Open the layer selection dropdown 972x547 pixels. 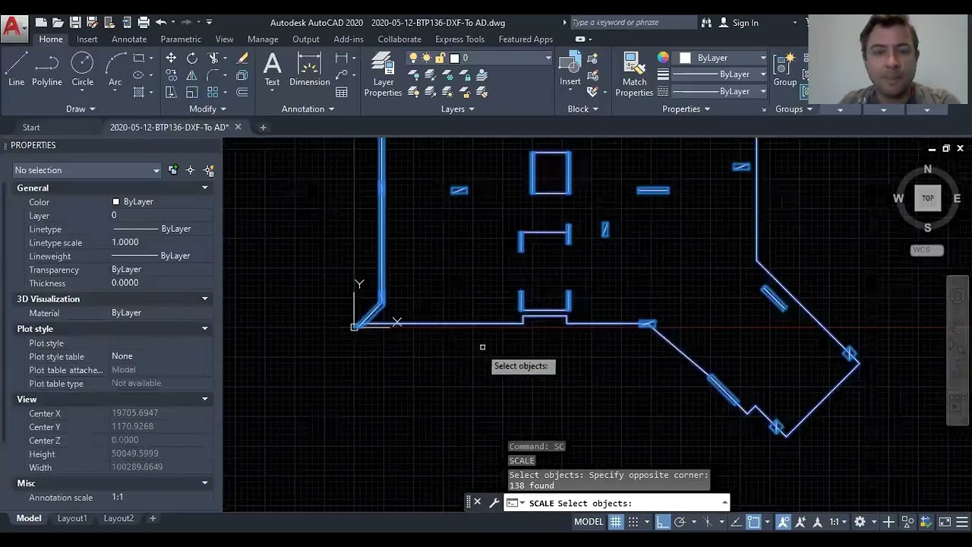coord(480,58)
